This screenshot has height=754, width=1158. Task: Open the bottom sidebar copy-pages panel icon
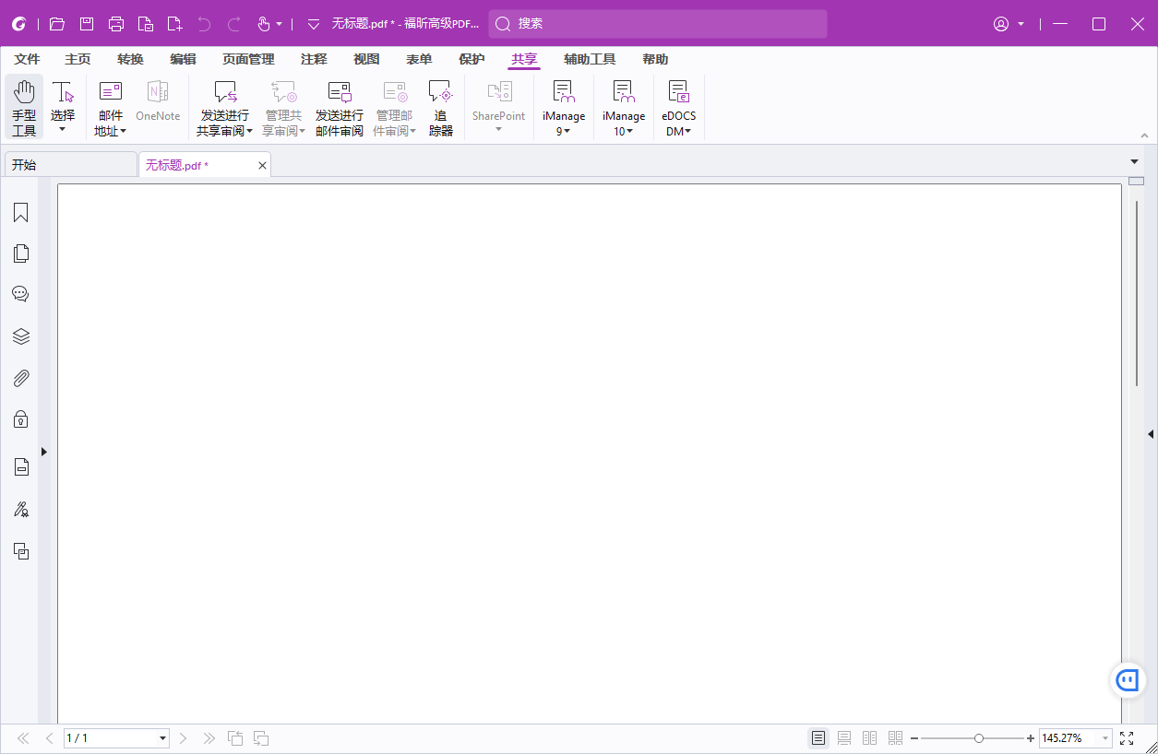point(20,551)
